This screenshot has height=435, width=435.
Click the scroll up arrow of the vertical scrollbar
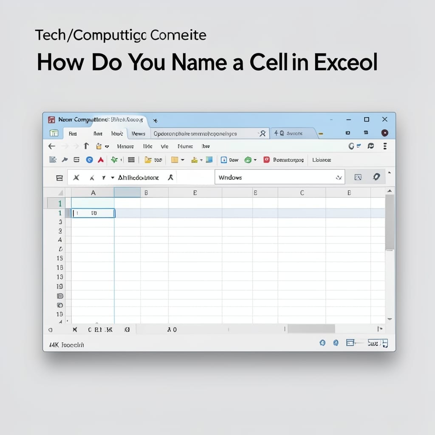point(390,191)
